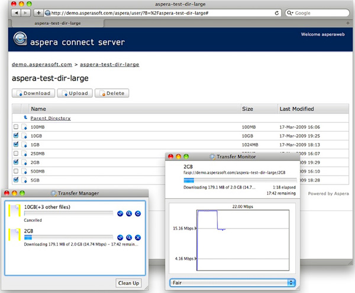This screenshot has width=355, height=293.
Task: Click magnifier icon for 10GB transfer
Action: coord(129,213)
